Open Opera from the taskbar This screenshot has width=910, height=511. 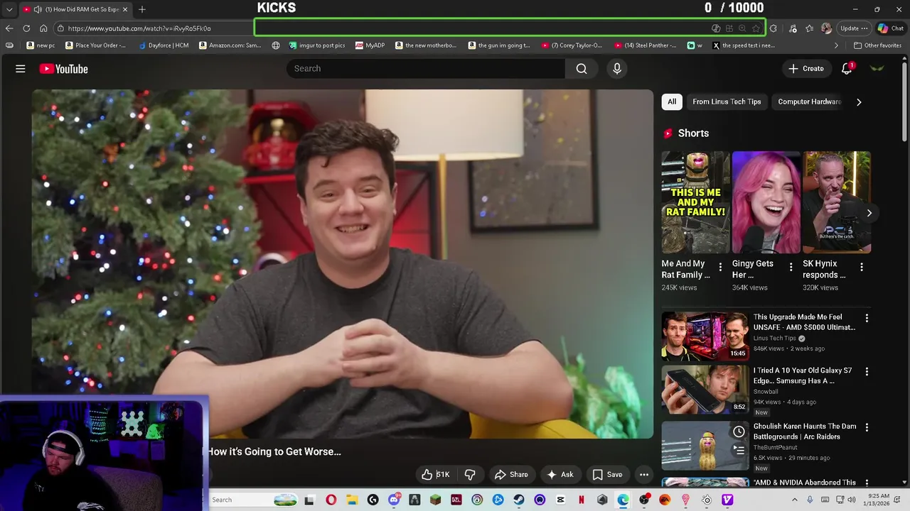coord(331,500)
